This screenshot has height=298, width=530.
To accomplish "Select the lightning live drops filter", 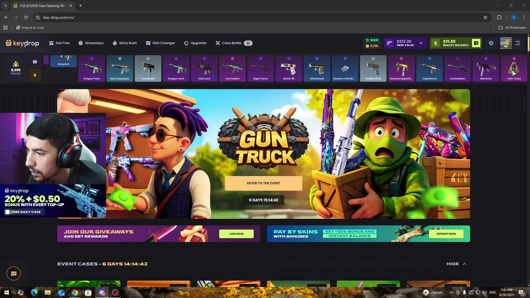I will click(35, 75).
